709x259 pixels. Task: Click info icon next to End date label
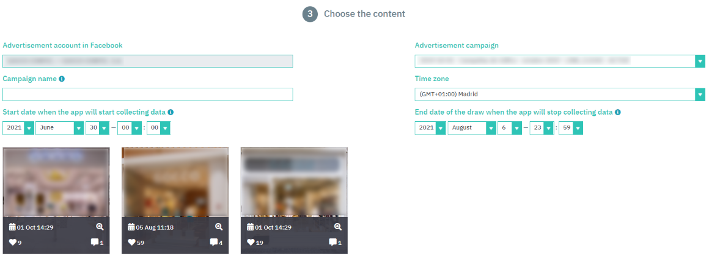coord(618,112)
